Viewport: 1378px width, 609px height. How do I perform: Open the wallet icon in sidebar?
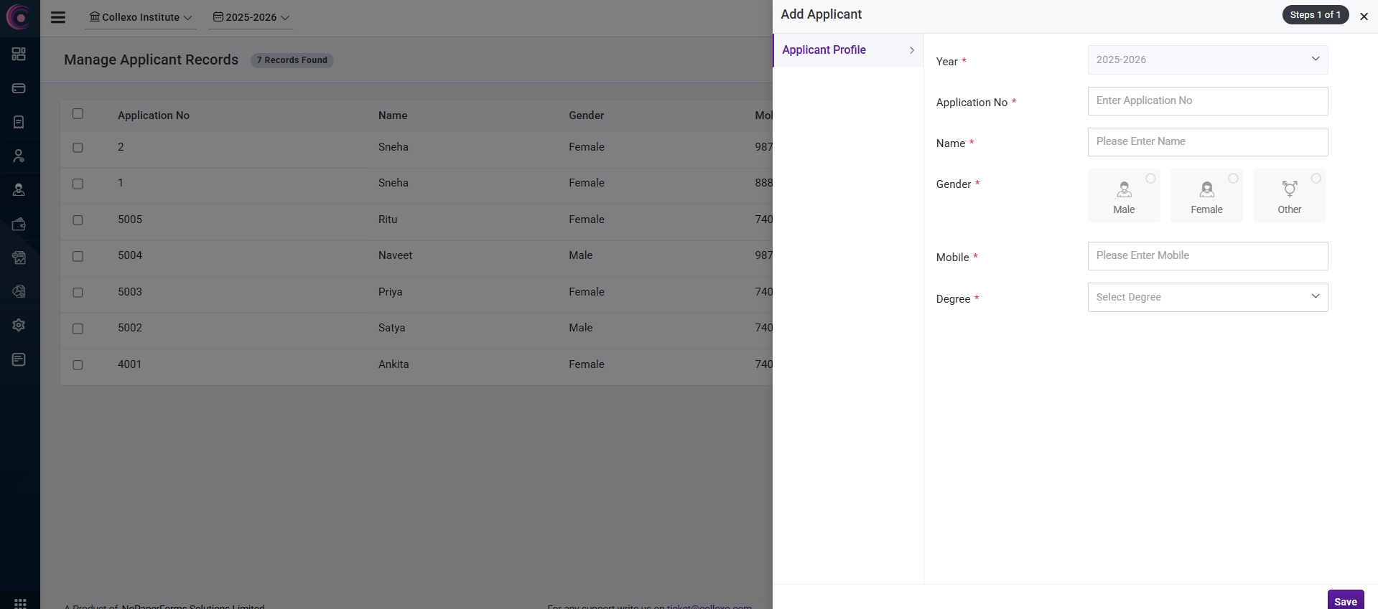pos(19,225)
